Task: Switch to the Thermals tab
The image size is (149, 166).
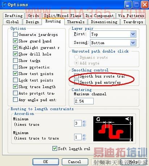Action: [76, 22]
